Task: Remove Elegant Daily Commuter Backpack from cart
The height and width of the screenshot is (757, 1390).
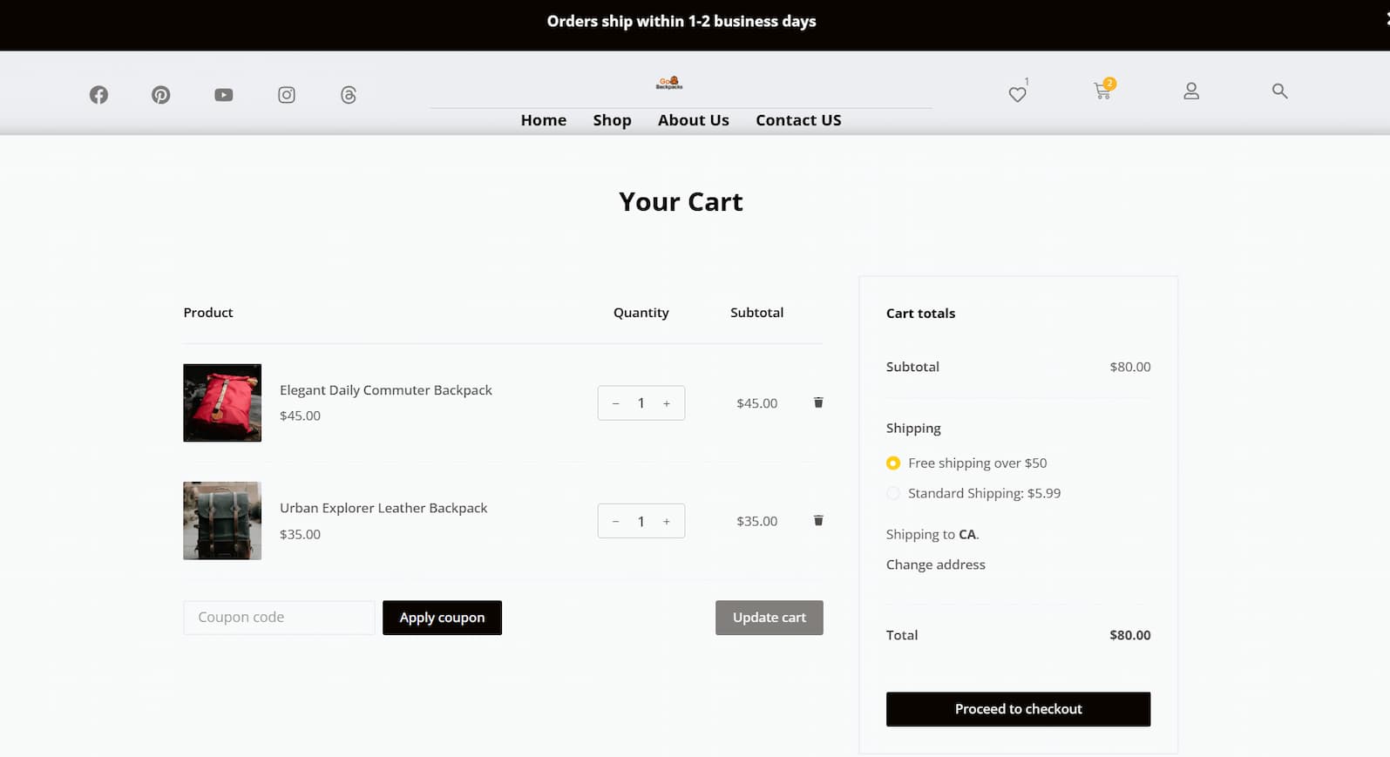Action: coord(818,402)
